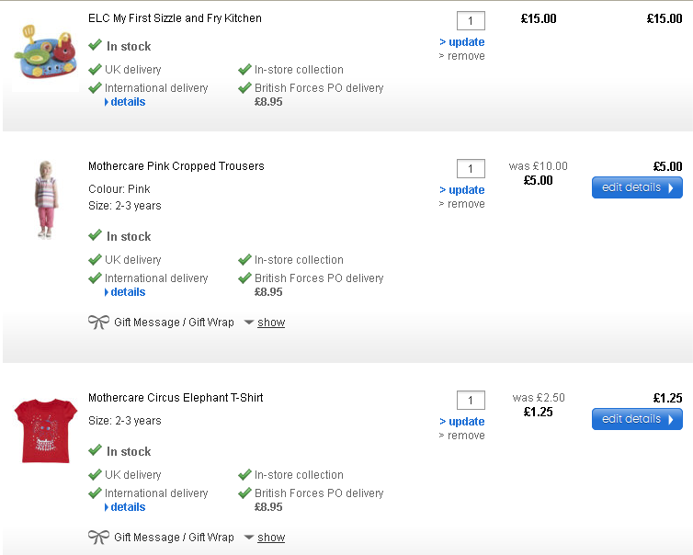Screen dimensions: 693x555
Task: Click In-store collection checkmark for Circus Elephant T-Shirt
Action: [x=244, y=475]
